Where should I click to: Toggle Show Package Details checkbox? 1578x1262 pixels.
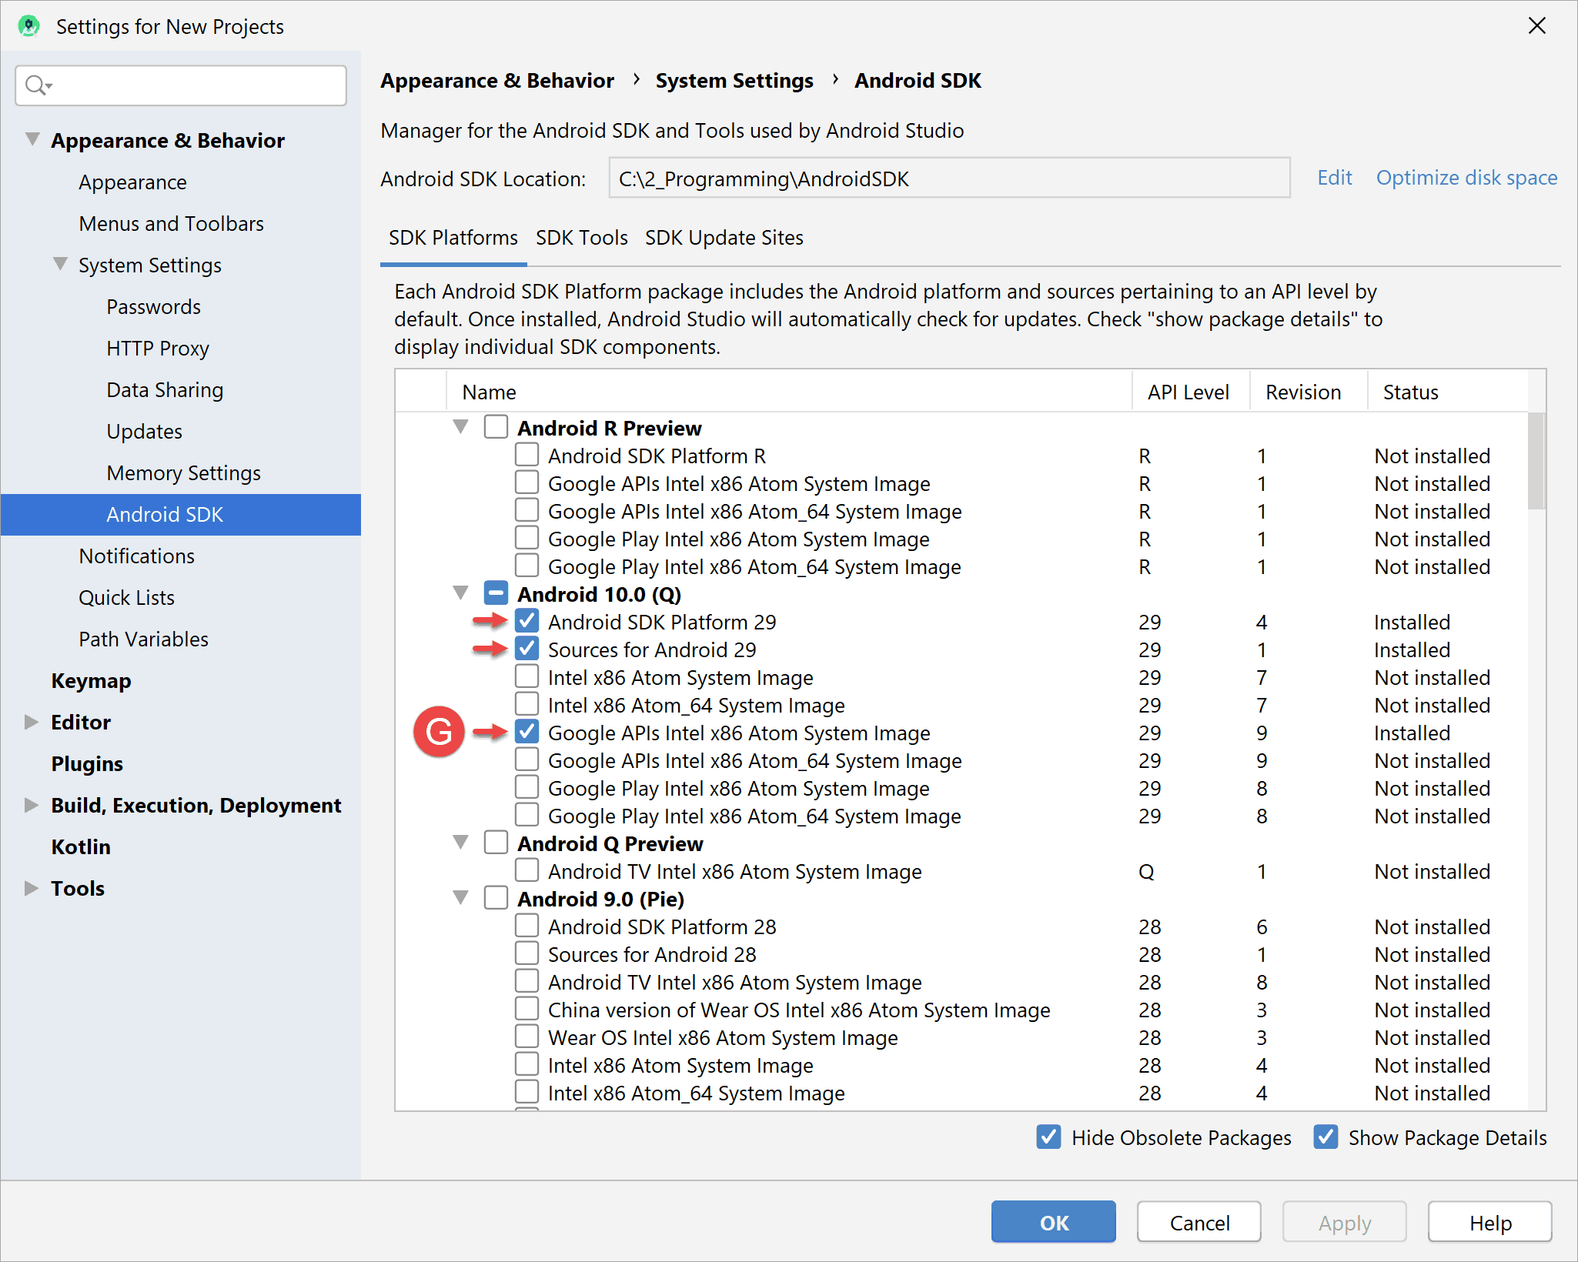tap(1326, 1137)
